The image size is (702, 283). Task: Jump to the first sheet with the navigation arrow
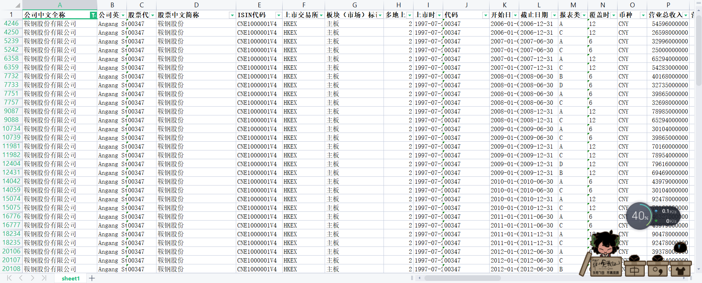coord(10,278)
